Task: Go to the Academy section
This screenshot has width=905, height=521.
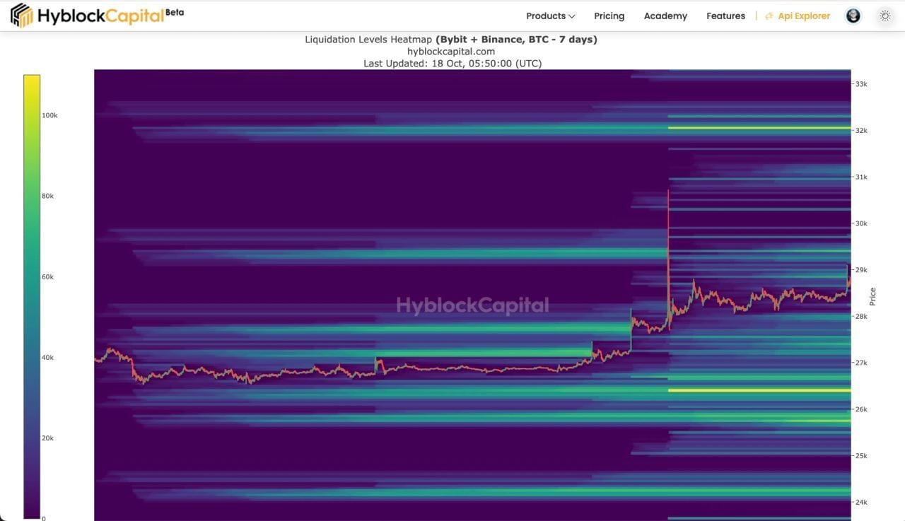Action: (665, 16)
